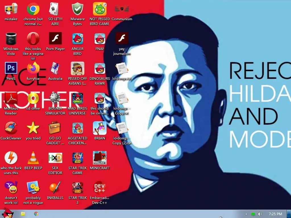This screenshot has width=291, height=218.
Task: Launch "chrome but normal c..." shortcut
Action: pos(33,9)
